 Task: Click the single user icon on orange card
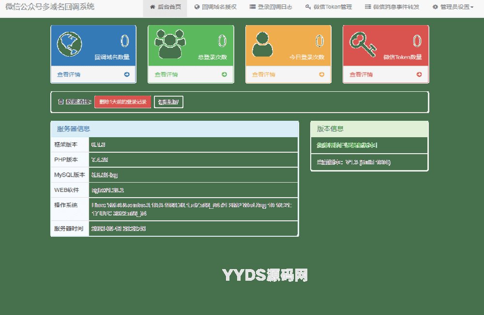pyautogui.click(x=262, y=44)
